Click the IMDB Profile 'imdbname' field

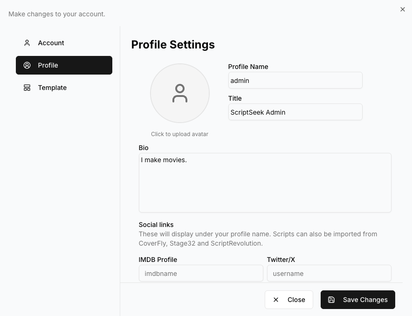tap(201, 274)
